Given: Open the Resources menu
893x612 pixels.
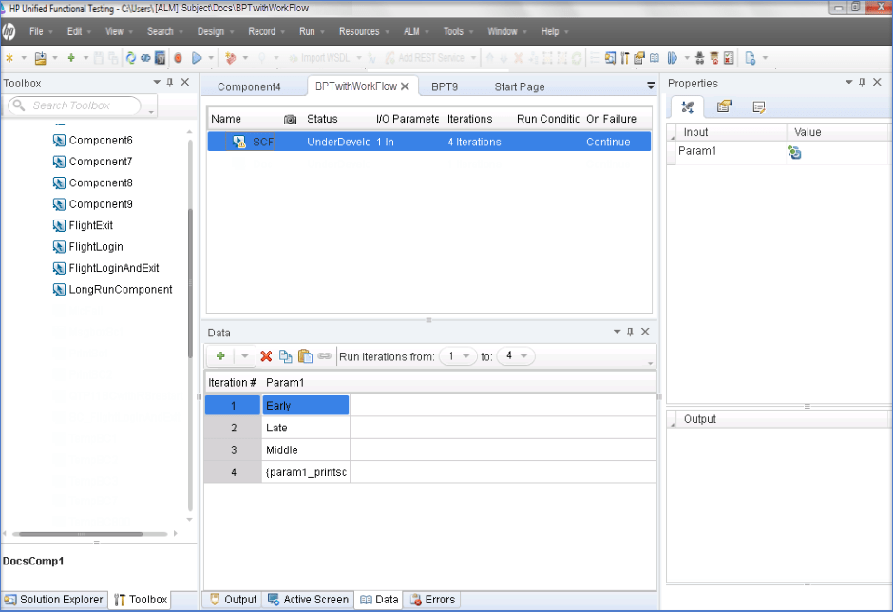Looking at the screenshot, I should click(360, 30).
